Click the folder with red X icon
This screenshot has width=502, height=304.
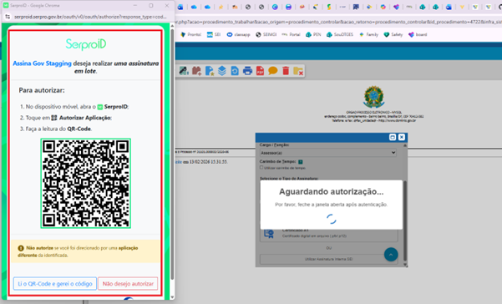[298, 71]
